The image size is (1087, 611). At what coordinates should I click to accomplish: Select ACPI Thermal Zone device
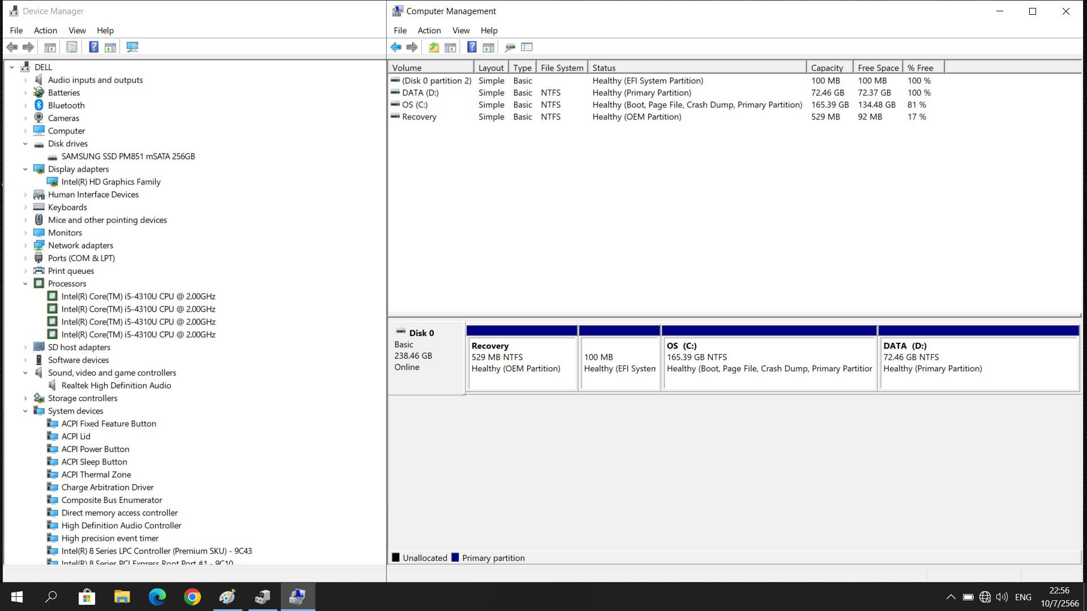point(96,475)
